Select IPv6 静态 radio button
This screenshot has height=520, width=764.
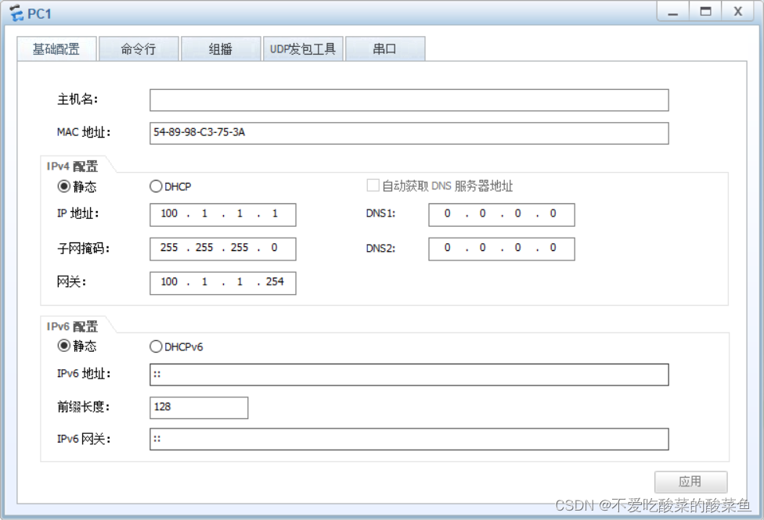pyautogui.click(x=64, y=346)
